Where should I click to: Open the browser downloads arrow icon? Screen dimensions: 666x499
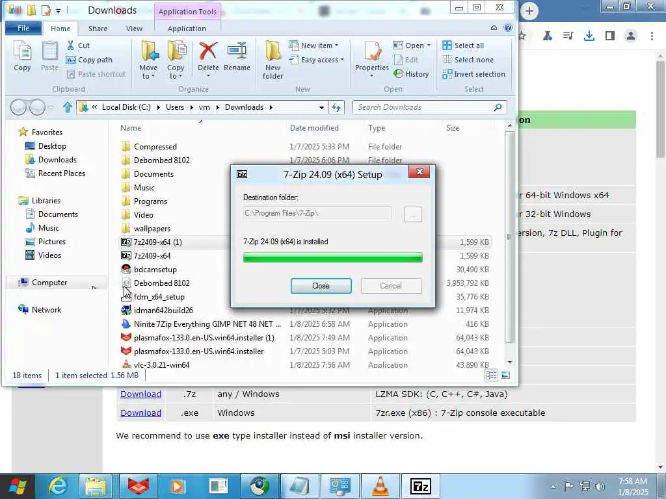click(x=589, y=36)
